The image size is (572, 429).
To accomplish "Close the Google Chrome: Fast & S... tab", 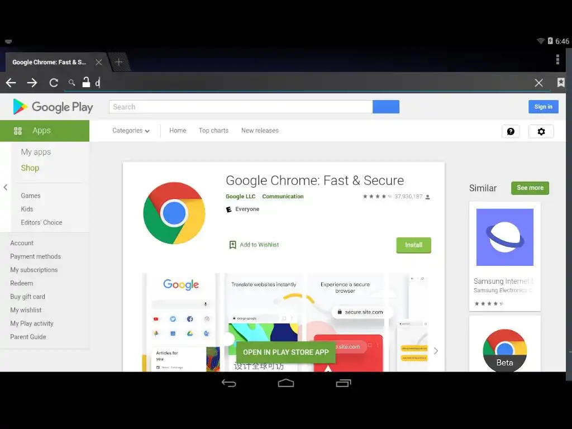I will click(x=98, y=62).
